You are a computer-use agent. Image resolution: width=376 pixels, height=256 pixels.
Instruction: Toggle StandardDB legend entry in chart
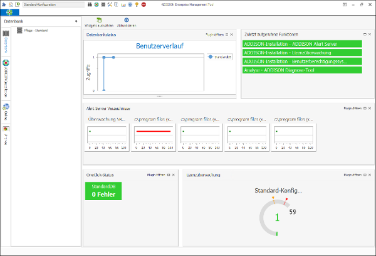(220, 57)
